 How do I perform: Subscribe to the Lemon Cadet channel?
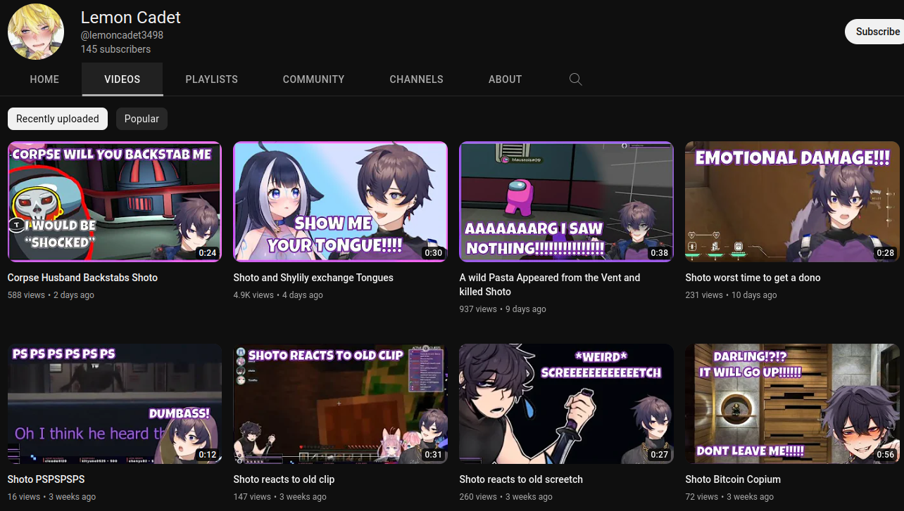click(x=874, y=32)
